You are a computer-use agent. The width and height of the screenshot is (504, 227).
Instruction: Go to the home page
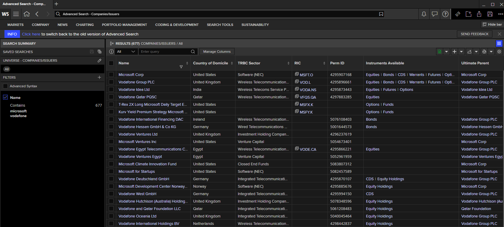coord(27,14)
